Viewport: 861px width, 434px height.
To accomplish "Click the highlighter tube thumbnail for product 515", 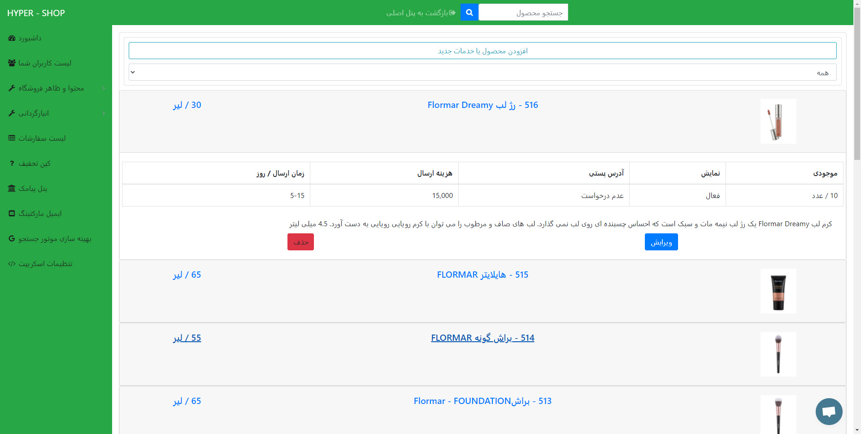I will pyautogui.click(x=778, y=291).
